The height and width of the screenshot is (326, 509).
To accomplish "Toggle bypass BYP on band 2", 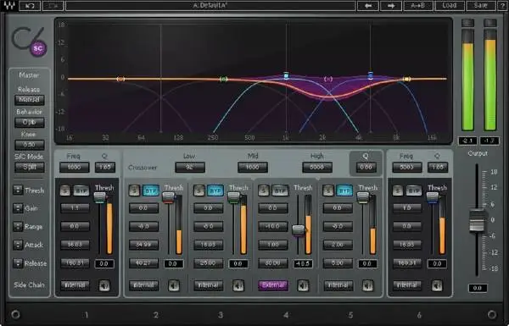I will click(151, 191).
